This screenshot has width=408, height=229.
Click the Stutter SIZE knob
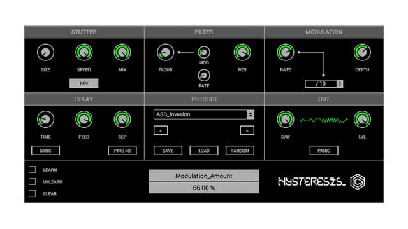45,52
